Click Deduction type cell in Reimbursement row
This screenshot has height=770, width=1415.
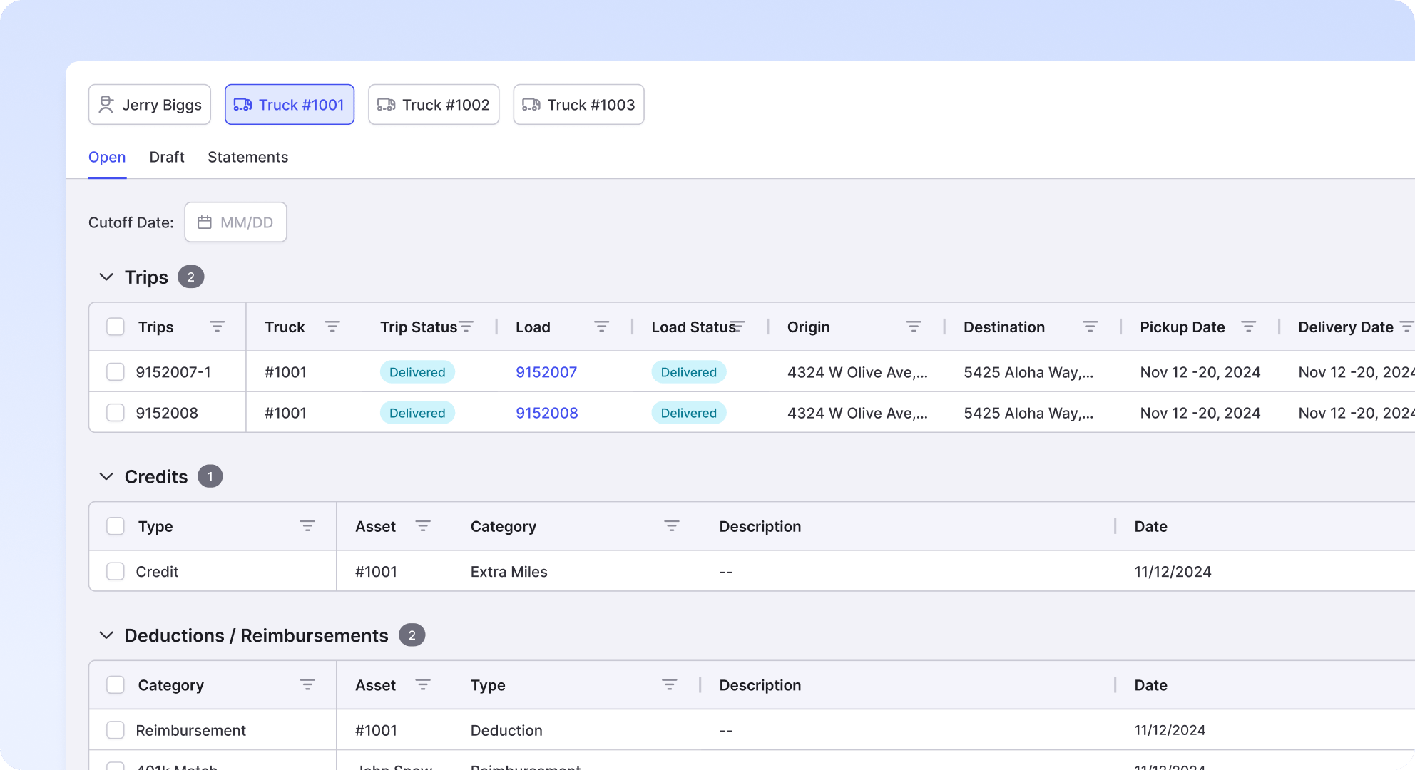[506, 730]
